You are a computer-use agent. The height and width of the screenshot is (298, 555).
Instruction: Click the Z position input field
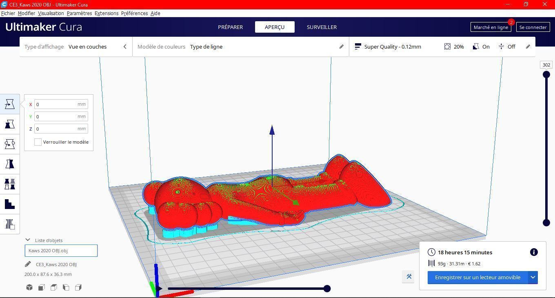click(61, 129)
